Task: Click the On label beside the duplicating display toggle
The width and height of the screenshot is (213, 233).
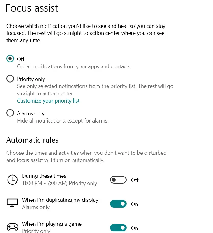Action: click(x=134, y=204)
